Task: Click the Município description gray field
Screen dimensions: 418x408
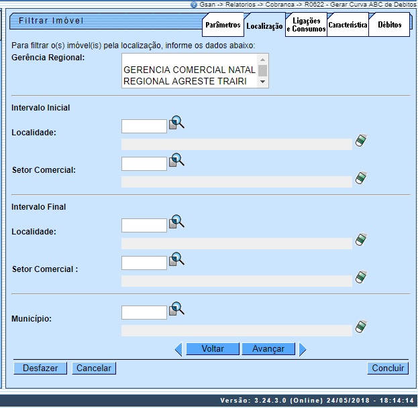Action: coord(237,330)
